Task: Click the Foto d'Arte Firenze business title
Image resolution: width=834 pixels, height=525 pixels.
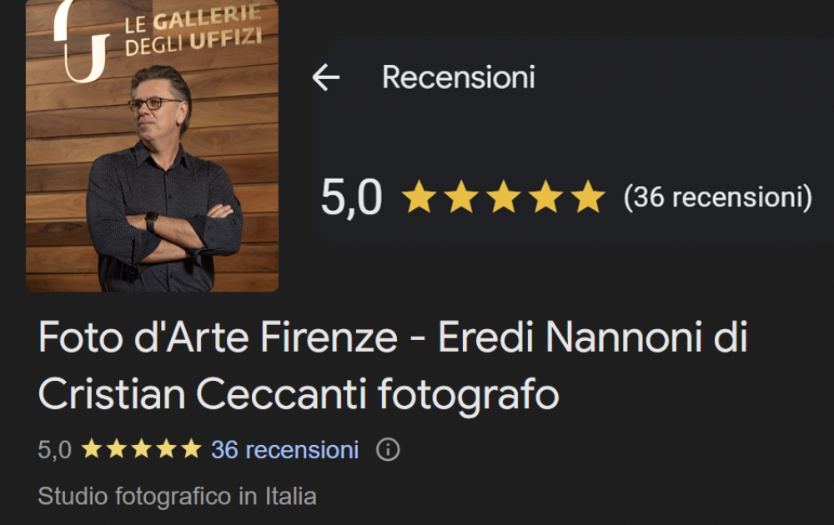Action: 393,366
